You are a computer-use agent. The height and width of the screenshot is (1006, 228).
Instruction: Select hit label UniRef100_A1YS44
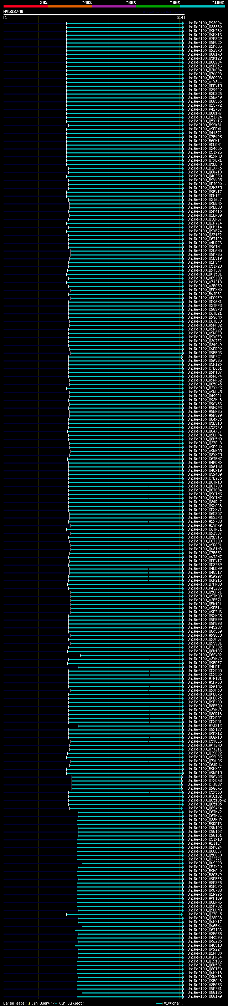(204, 82)
